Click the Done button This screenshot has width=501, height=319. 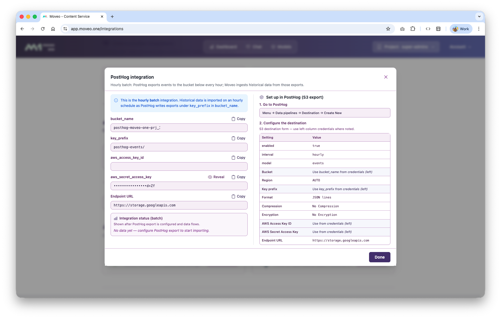point(380,257)
